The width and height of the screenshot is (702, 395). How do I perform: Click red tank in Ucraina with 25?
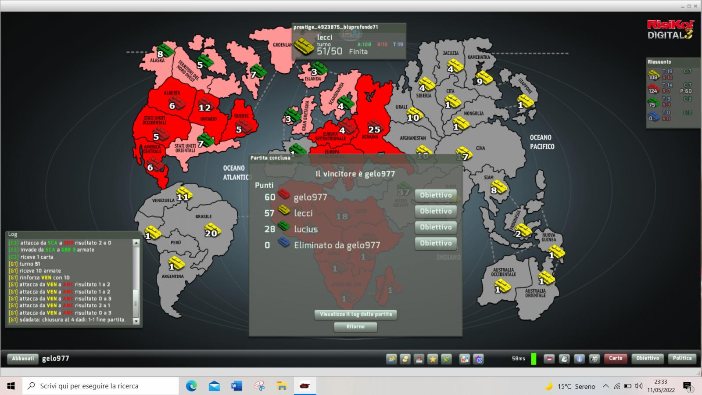[375, 127]
